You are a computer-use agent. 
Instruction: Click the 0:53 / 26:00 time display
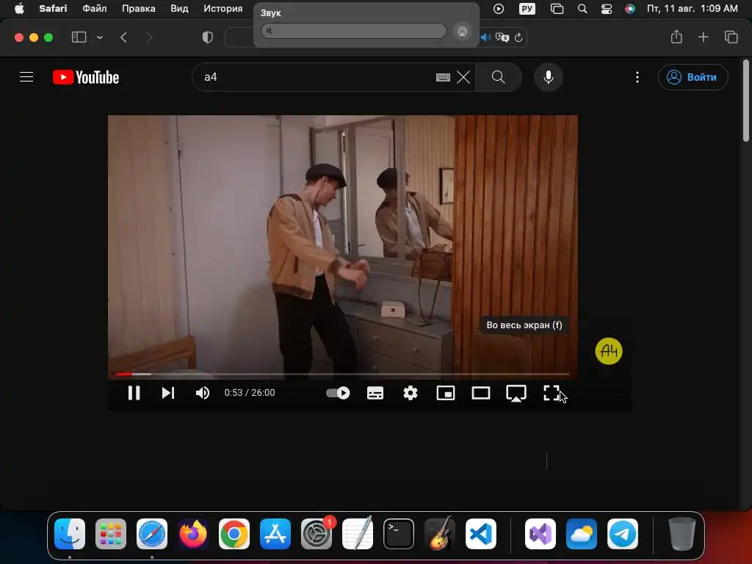250,393
